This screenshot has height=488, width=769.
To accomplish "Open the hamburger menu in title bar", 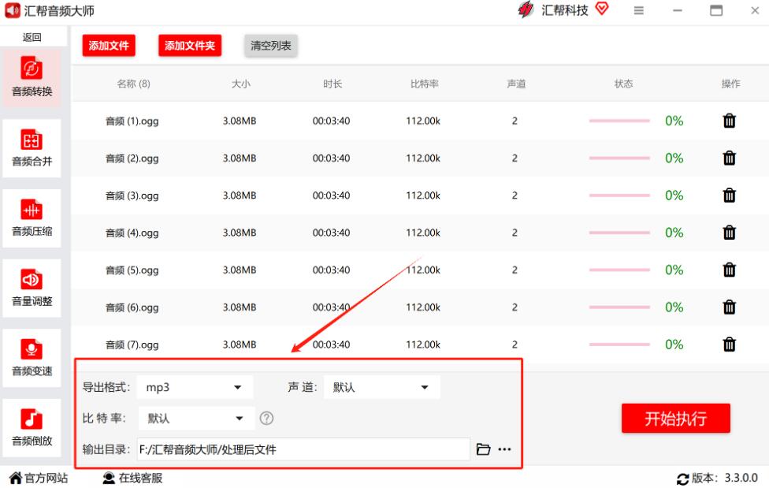I will (x=638, y=10).
